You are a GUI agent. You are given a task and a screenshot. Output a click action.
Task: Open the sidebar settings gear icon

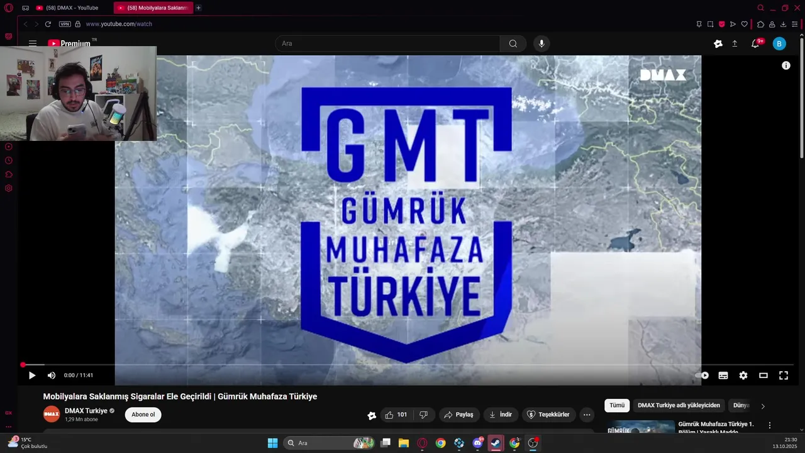pos(8,188)
